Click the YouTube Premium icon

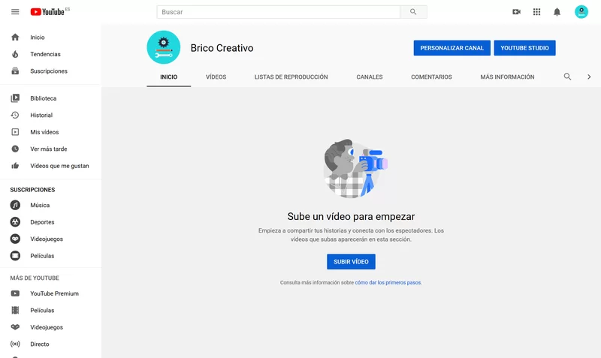pos(15,293)
